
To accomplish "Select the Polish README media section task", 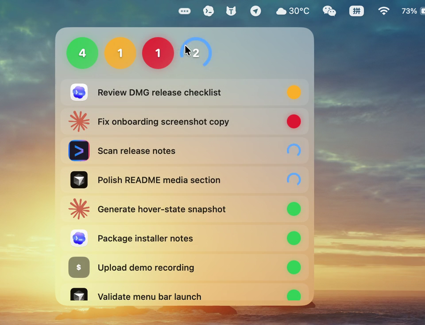I will pyautogui.click(x=185, y=180).
